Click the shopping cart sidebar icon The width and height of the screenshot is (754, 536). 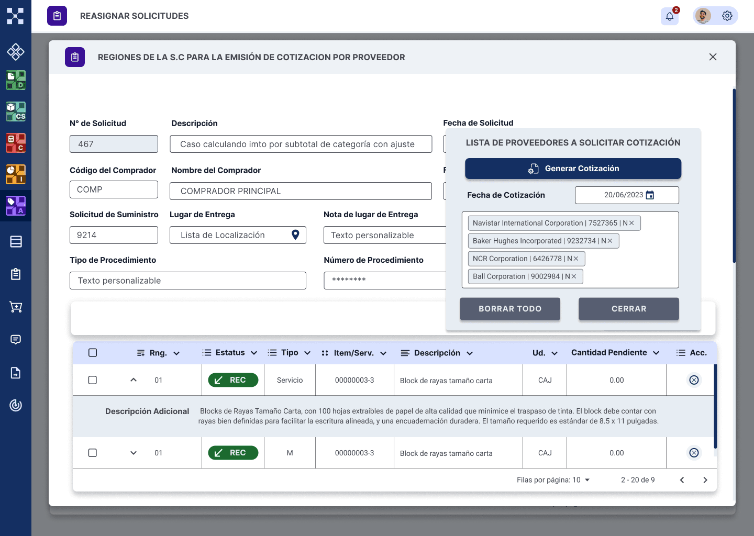click(x=16, y=307)
